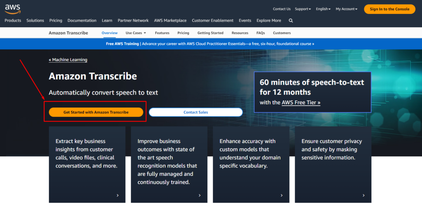Open the Solutions menu
The image size is (422, 208).
[x=35, y=21]
